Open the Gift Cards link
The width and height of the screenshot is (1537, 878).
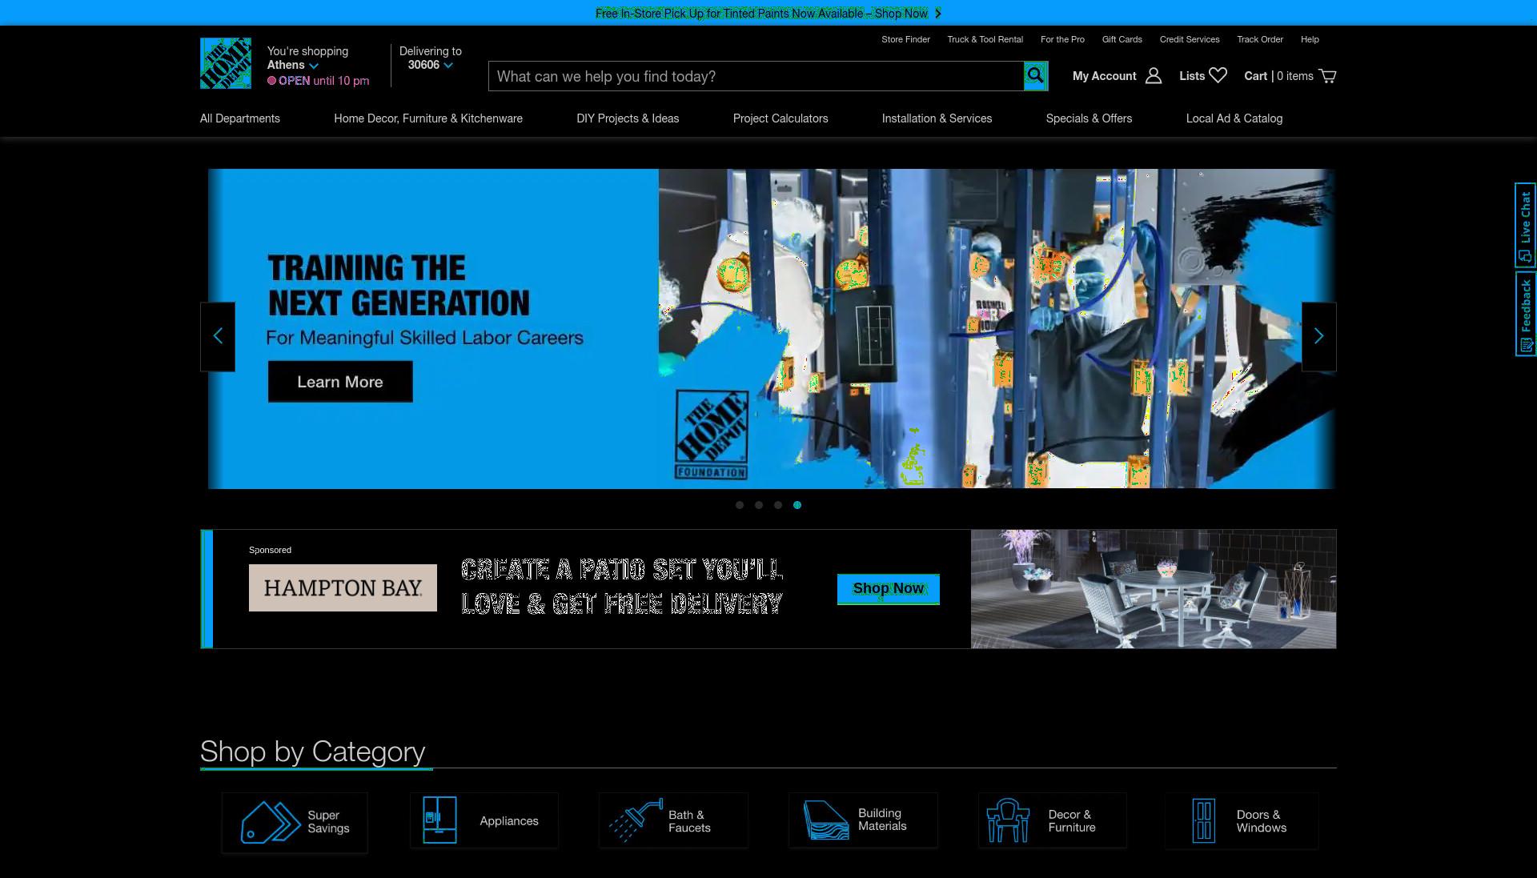(x=1122, y=39)
